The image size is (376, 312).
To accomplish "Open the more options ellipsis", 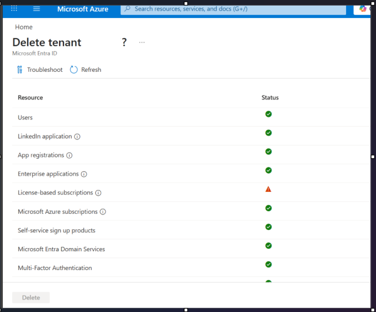I will (x=142, y=42).
